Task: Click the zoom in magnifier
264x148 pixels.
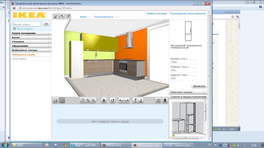Action: coord(88,100)
